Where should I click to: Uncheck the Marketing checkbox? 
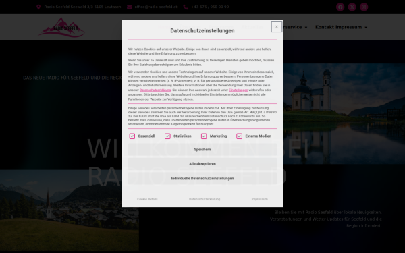[204, 136]
